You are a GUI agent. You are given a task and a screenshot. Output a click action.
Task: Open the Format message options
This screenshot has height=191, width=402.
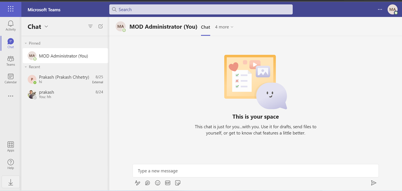coord(137,183)
